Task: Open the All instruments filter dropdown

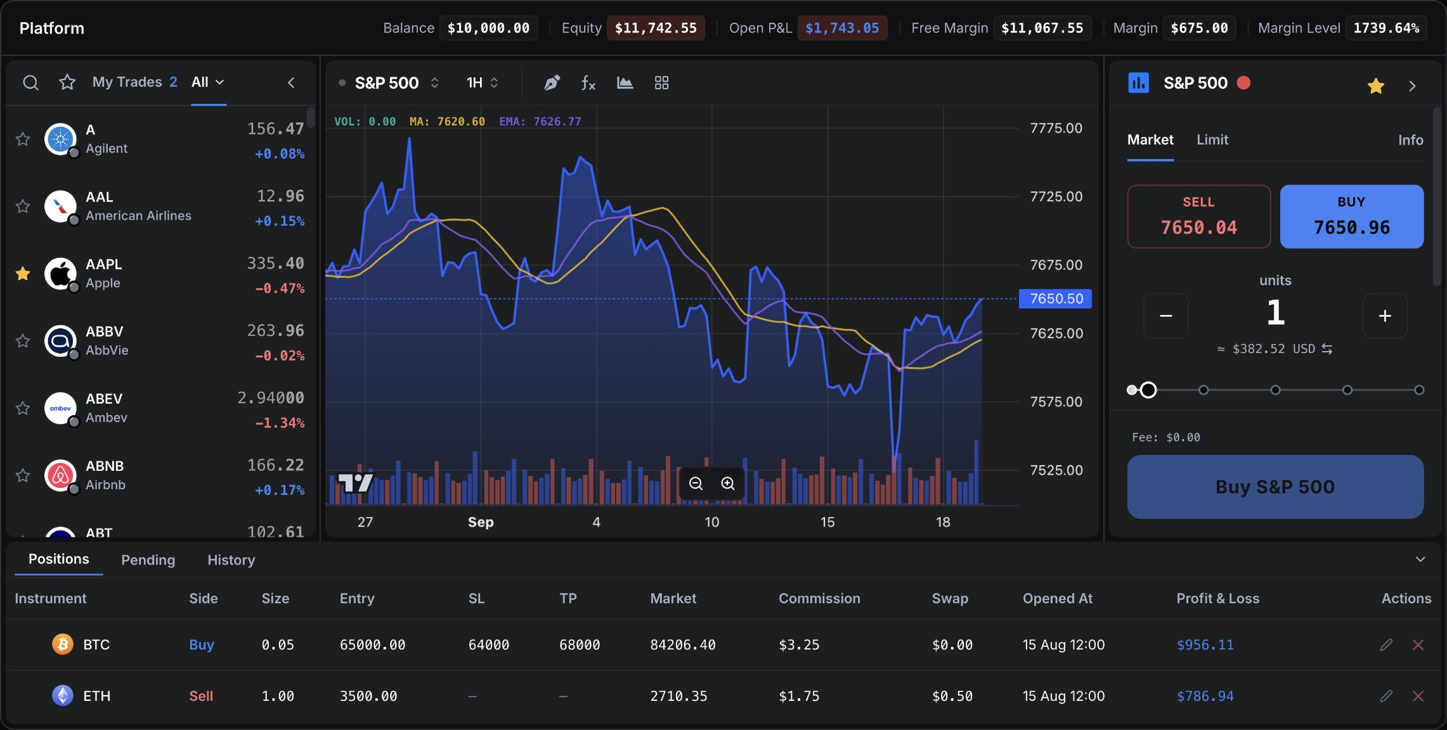Action: 208,82
